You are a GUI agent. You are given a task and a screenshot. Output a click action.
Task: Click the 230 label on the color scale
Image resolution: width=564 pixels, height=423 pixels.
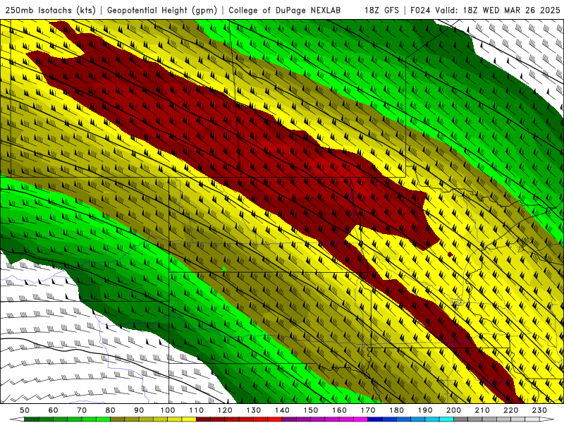pyautogui.click(x=539, y=410)
